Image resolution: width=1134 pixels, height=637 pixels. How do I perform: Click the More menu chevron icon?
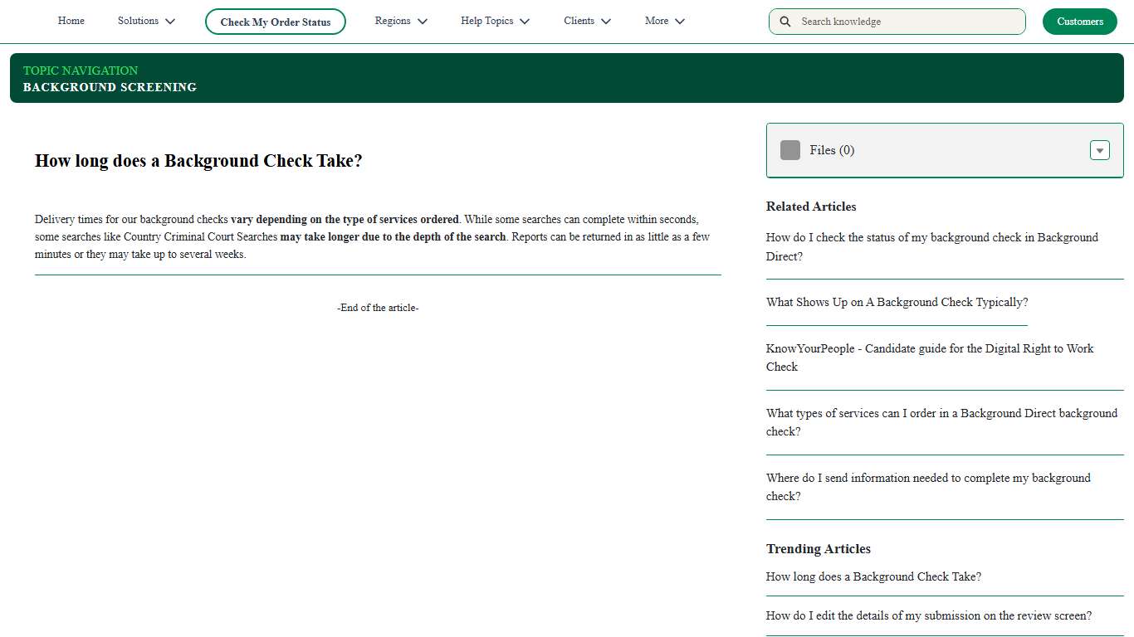(x=680, y=21)
